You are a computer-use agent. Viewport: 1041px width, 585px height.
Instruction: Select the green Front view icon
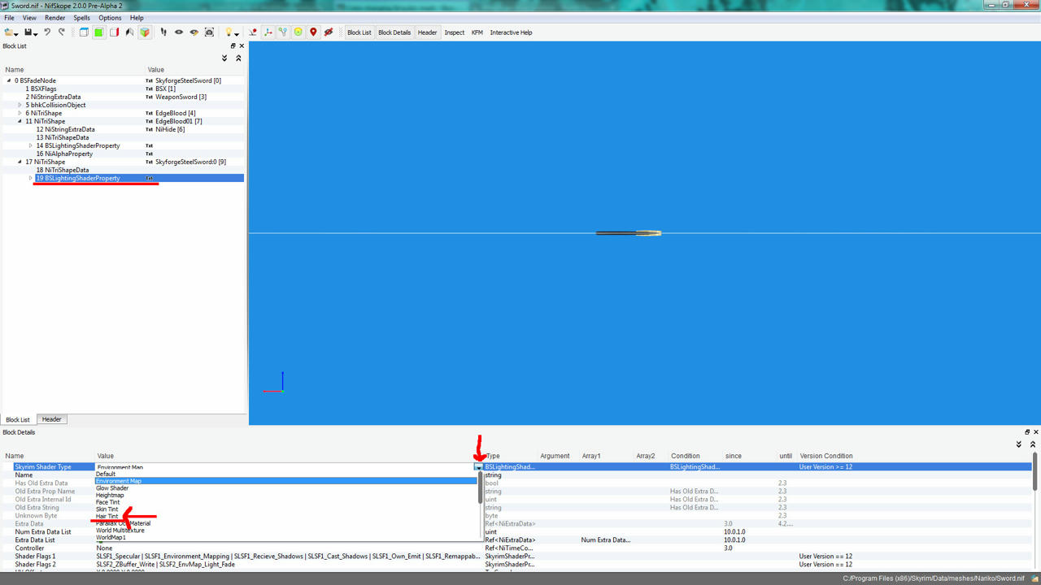[98, 32]
